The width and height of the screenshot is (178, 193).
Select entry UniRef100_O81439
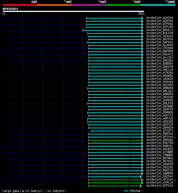[160, 97]
